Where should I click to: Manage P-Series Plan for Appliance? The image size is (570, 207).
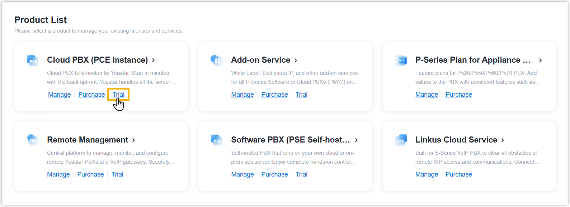pos(427,95)
